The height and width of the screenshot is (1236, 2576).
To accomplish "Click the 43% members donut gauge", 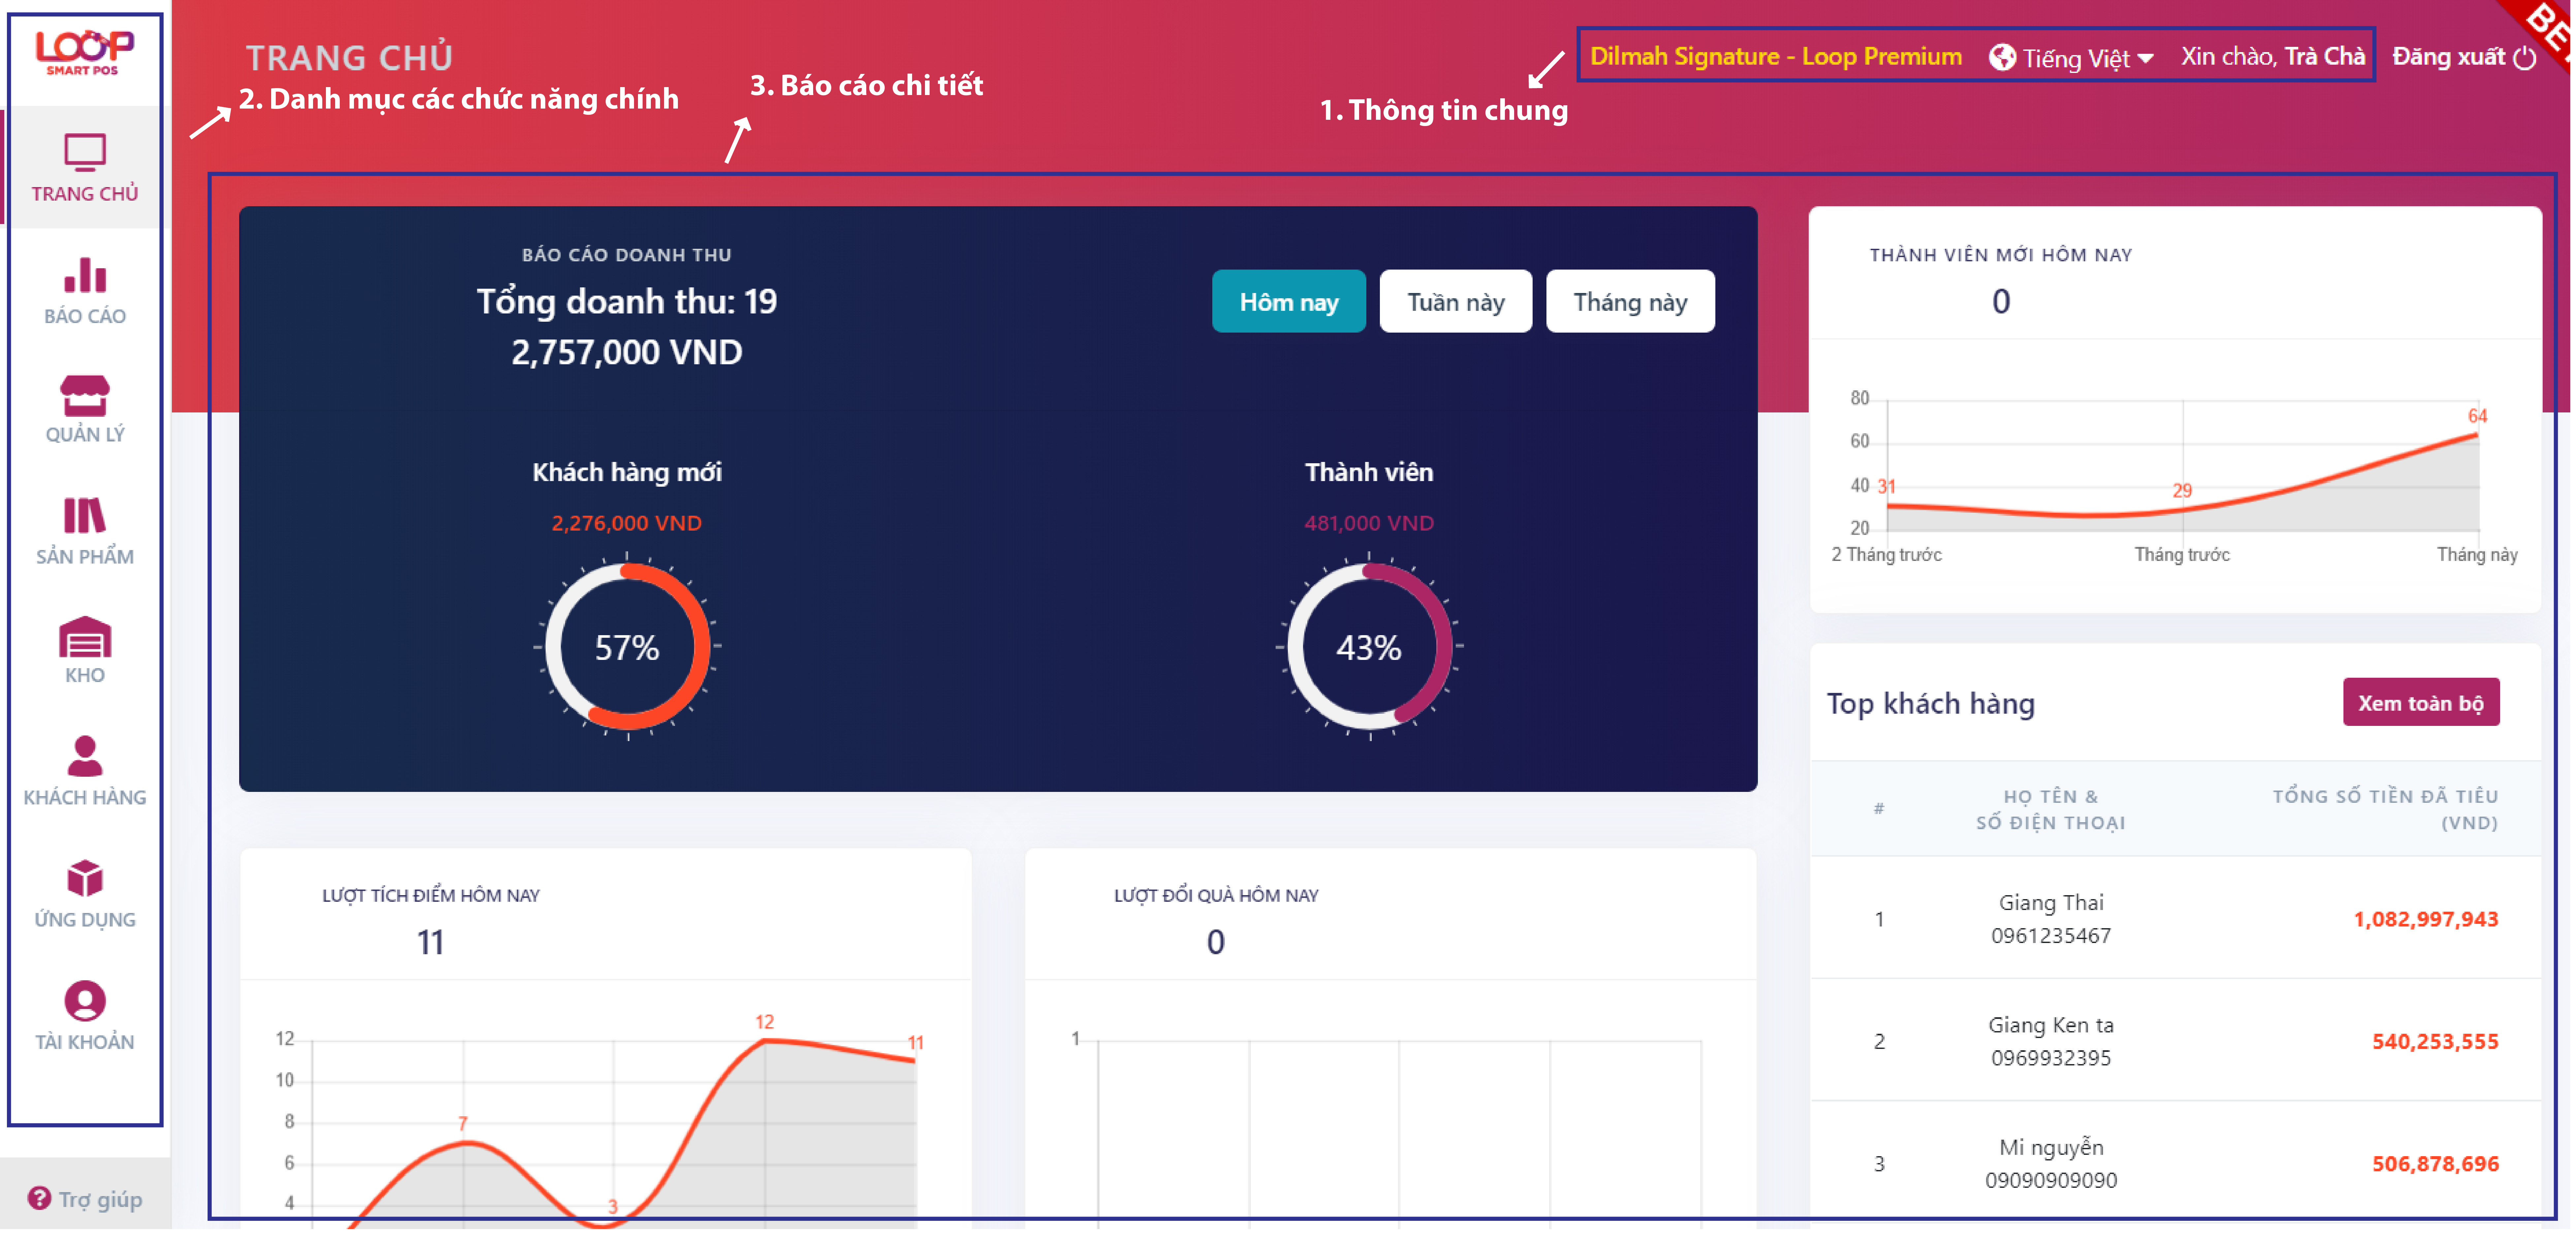I will (x=1369, y=647).
